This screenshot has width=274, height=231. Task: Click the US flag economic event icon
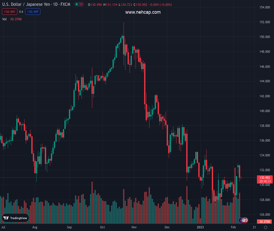click(x=244, y=220)
